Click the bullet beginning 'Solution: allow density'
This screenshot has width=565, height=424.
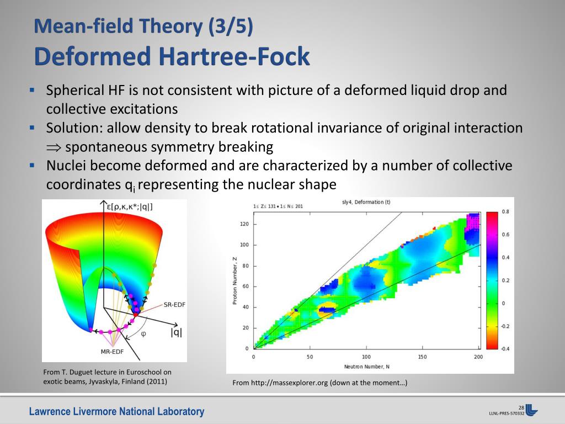pos(284,137)
